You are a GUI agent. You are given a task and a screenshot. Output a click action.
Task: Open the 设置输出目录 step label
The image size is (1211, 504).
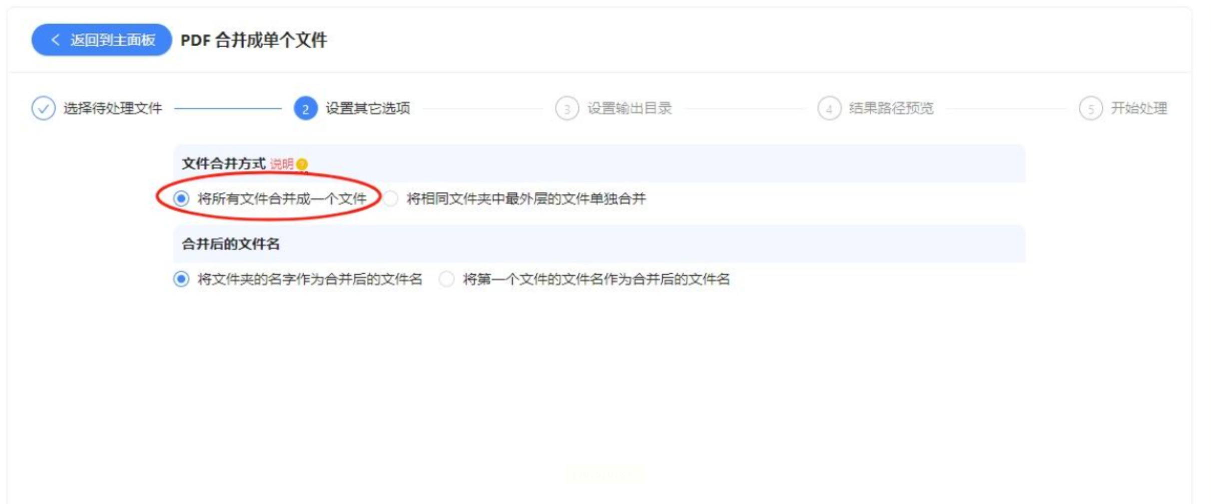tap(630, 108)
